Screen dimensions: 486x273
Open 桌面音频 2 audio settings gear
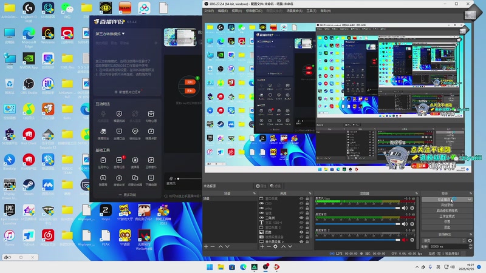pos(412,240)
